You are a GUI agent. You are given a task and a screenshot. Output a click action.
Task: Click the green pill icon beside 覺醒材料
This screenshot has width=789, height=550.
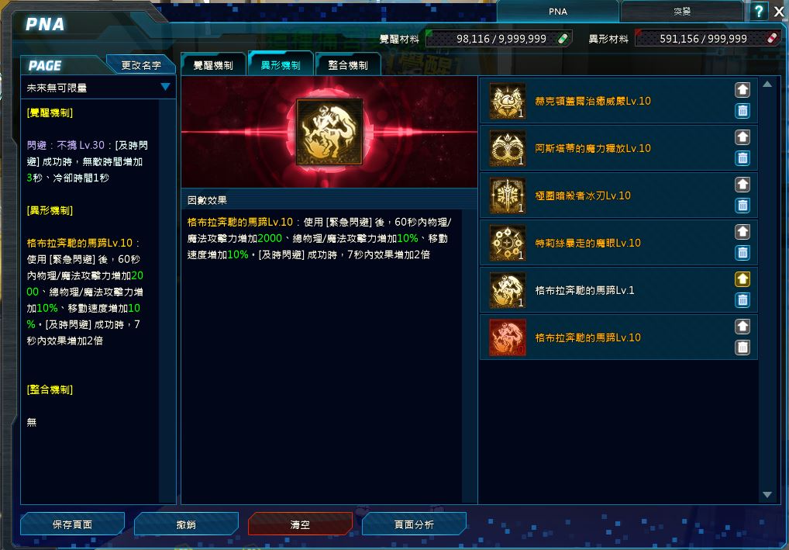(563, 38)
